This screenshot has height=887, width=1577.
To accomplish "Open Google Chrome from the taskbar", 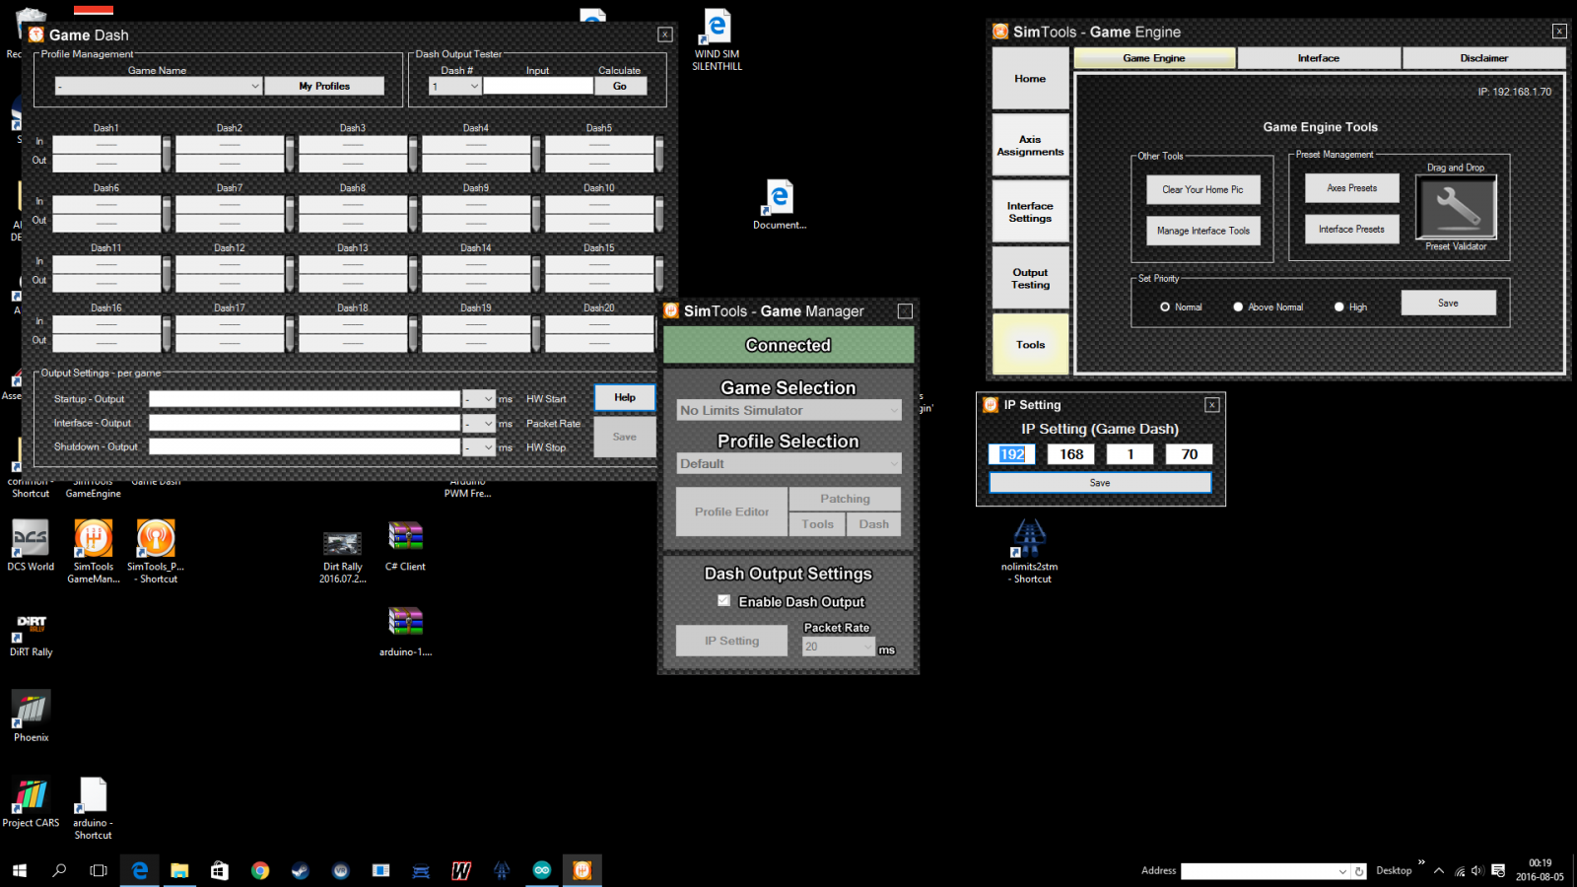I will coord(260,870).
